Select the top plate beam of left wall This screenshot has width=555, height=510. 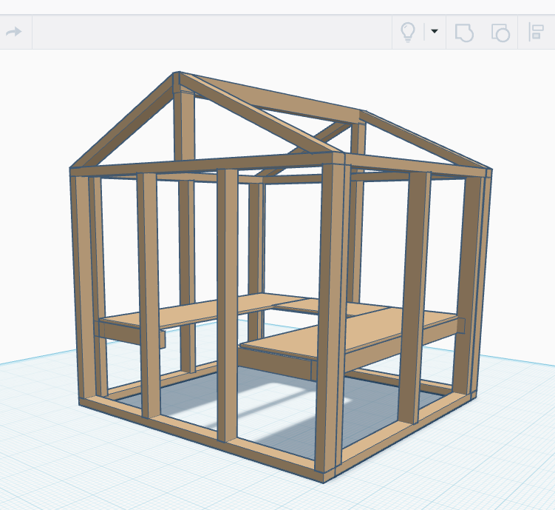pyautogui.click(x=207, y=163)
